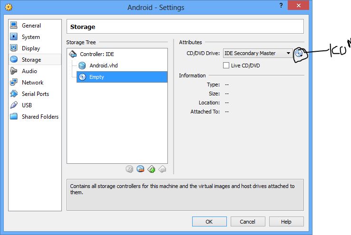The image size is (351, 235).
Task: Click the Storage Tree label
Action: pyautogui.click(x=81, y=42)
